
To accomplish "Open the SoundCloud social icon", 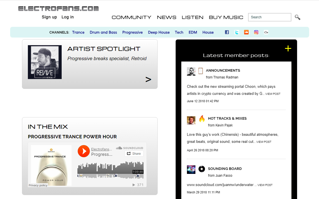I will (246, 32).
